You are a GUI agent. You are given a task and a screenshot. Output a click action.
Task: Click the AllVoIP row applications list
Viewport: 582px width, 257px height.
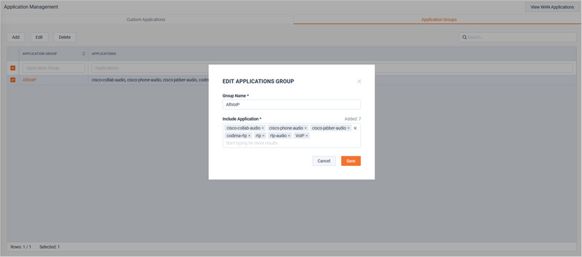click(150, 80)
